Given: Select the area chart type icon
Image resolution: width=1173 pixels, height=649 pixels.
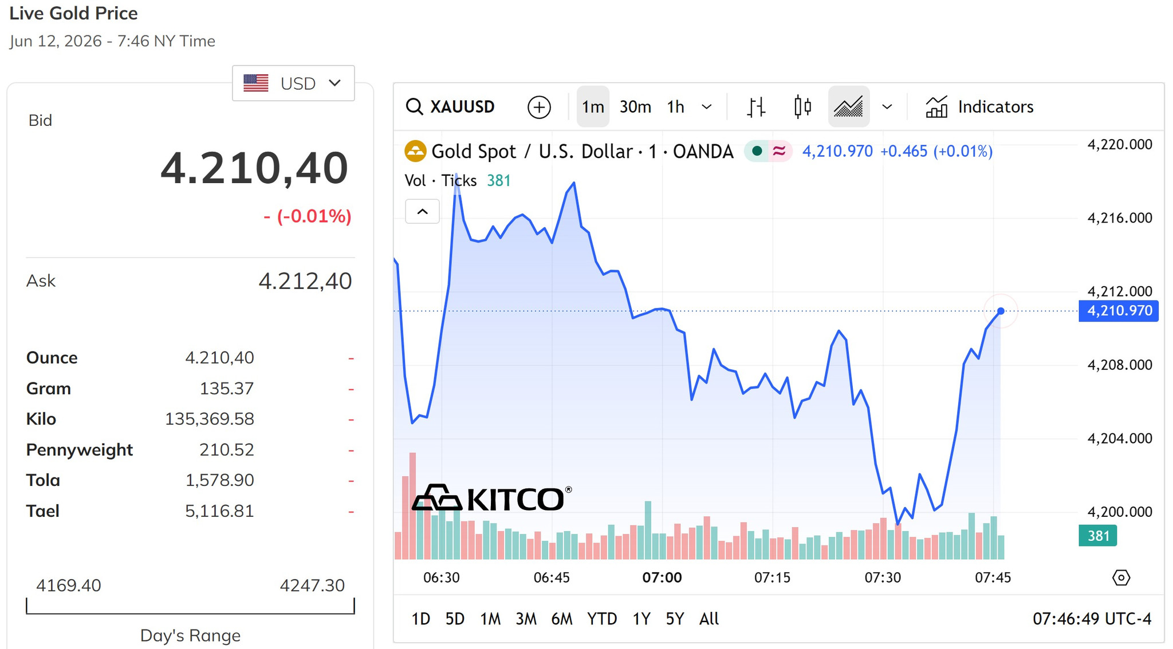Looking at the screenshot, I should [849, 107].
